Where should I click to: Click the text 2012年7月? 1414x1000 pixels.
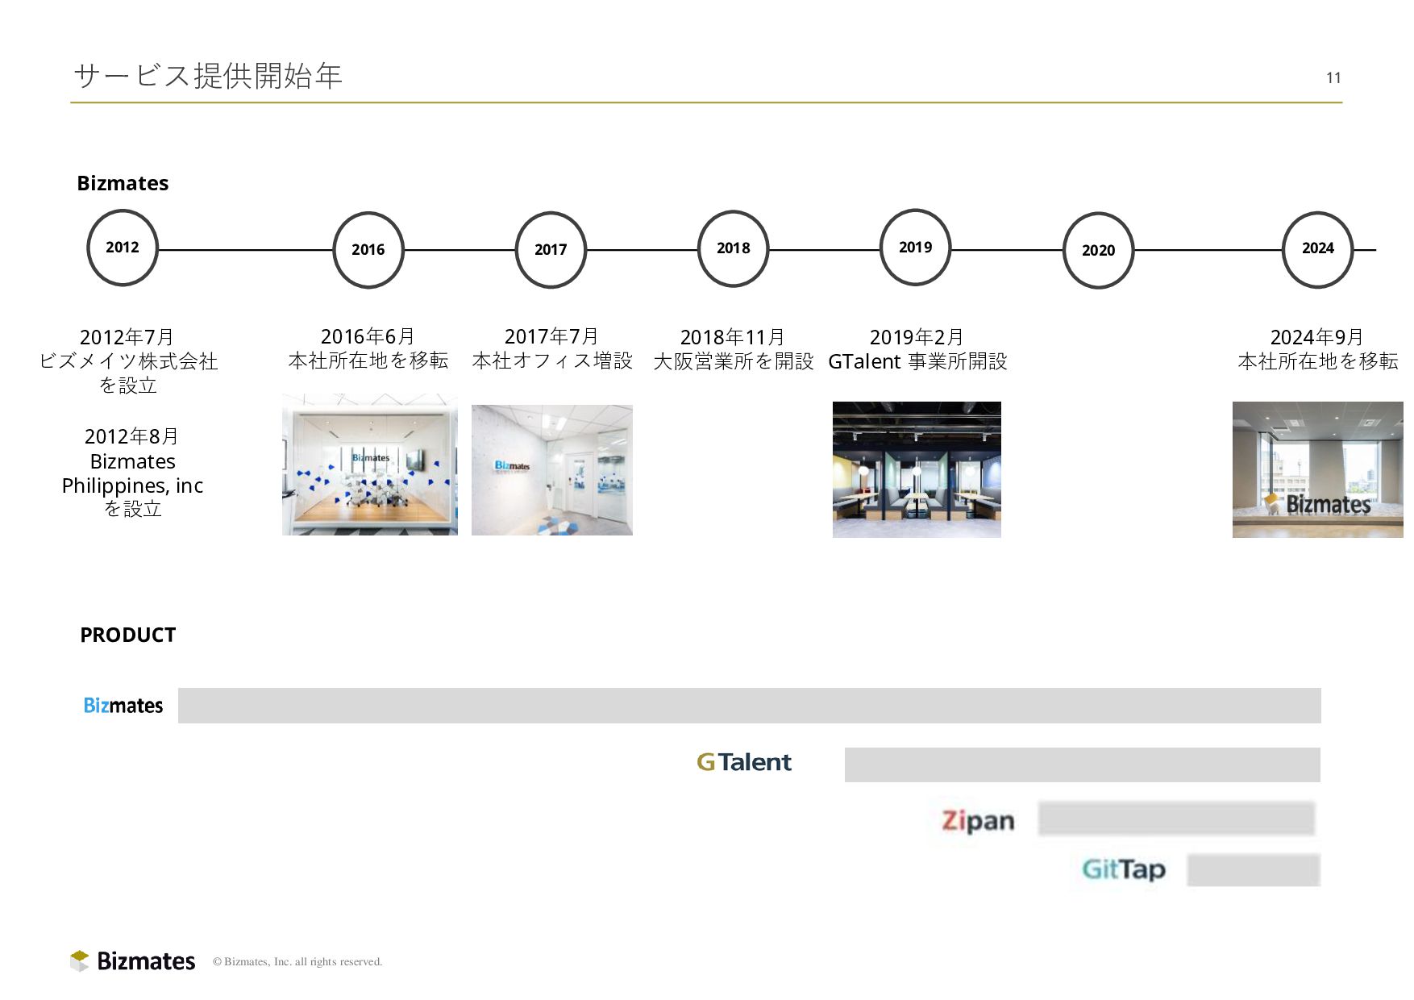[127, 337]
